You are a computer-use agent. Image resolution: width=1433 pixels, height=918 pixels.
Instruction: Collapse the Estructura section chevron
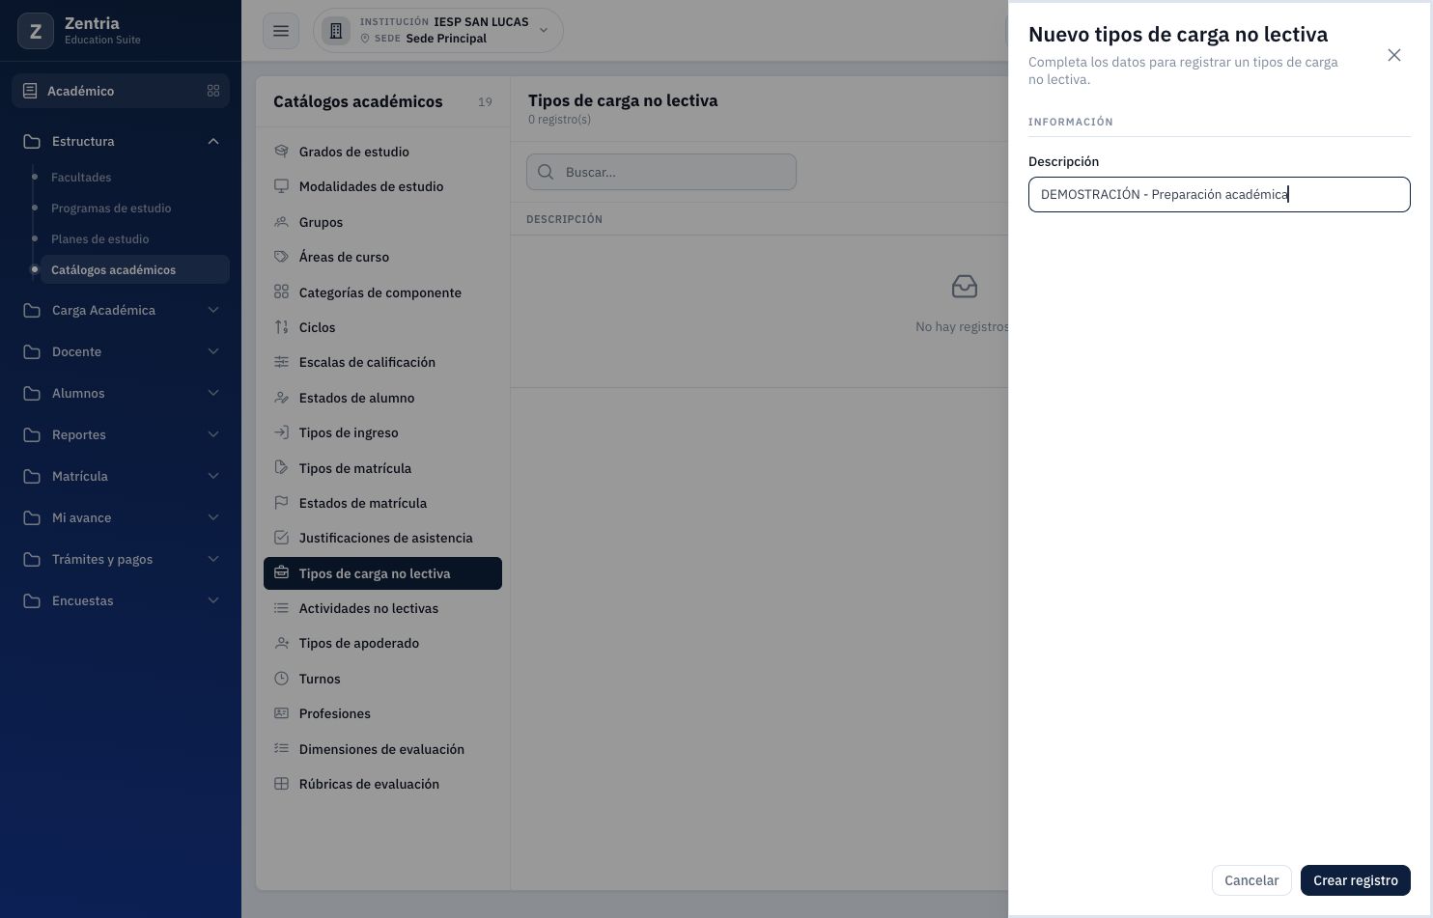coord(213,141)
